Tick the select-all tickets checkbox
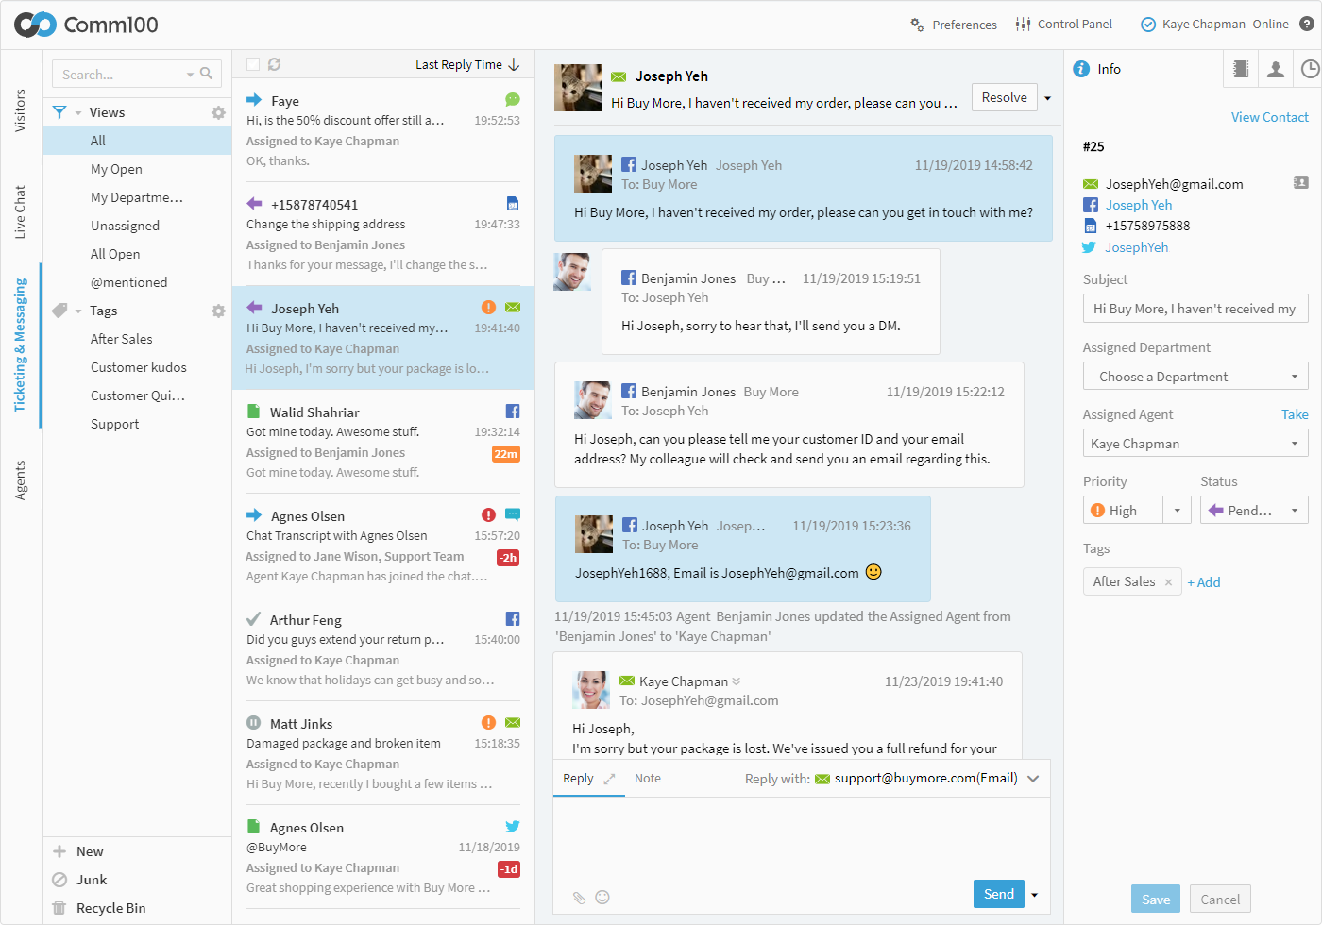Viewport: 1322px width, 925px height. click(253, 64)
